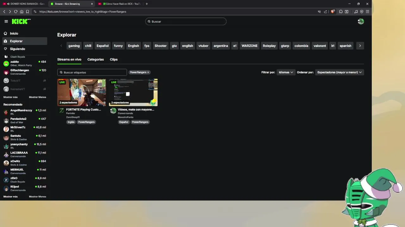Open the Brave Shields lion icon
This screenshot has height=227, width=405.
(333, 12)
